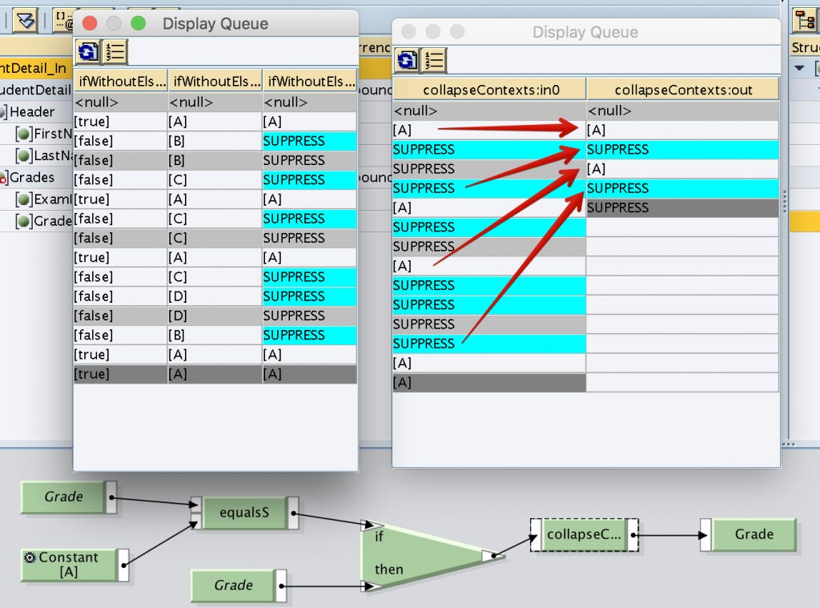820x608 pixels.
Task: Click the collapseContexts:out column header
Action: coord(682,90)
